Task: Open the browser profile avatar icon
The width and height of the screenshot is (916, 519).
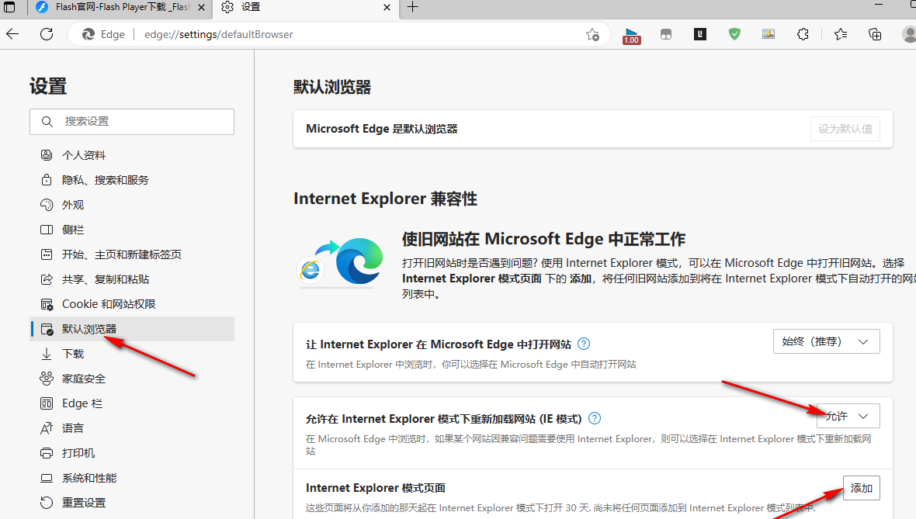Action: point(907,34)
